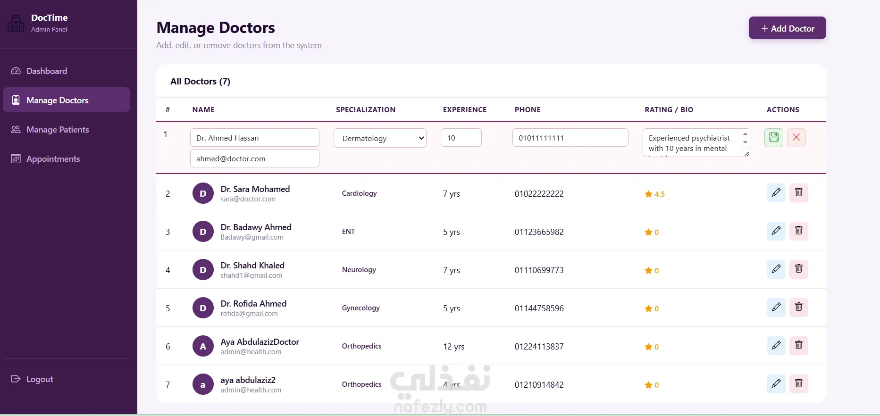Click the doctor name field 'Dr. Ahmed Hassan'
This screenshot has height=416, width=880.
coord(254,138)
